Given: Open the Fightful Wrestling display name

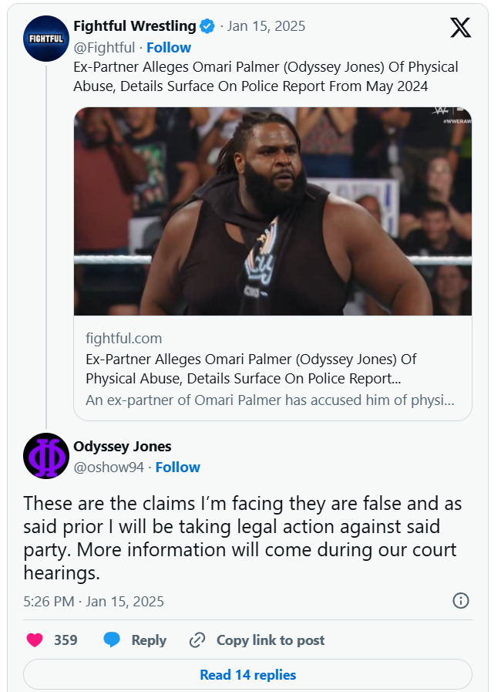Looking at the screenshot, I should tap(134, 27).
